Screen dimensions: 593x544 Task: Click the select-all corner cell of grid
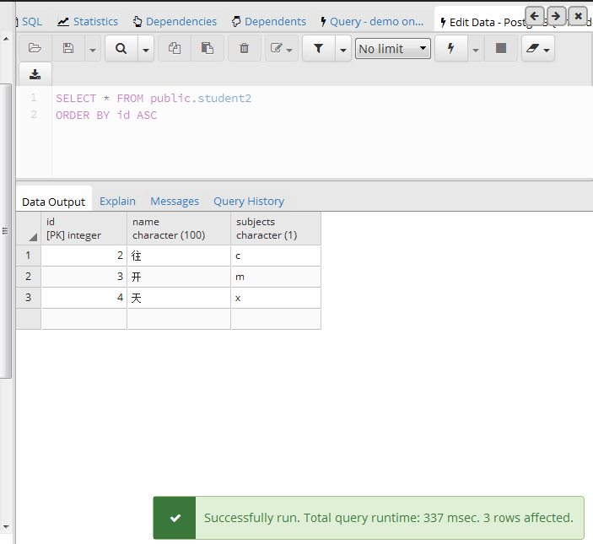tap(29, 229)
